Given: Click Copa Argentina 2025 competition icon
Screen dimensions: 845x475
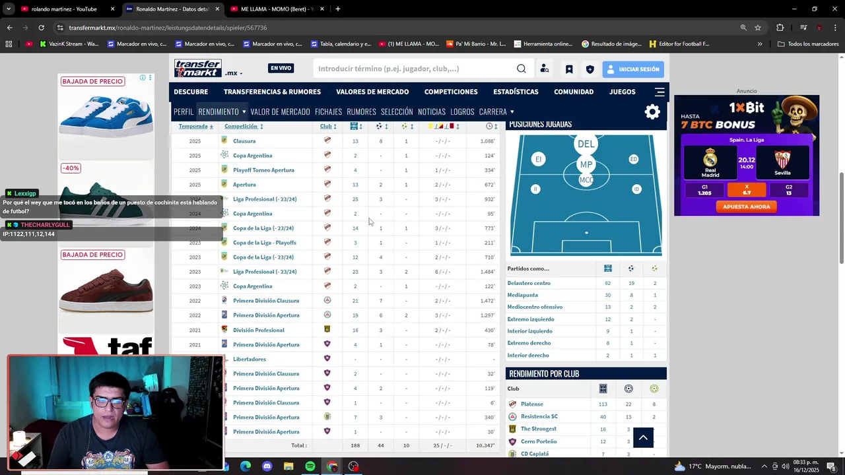Looking at the screenshot, I should [x=224, y=155].
